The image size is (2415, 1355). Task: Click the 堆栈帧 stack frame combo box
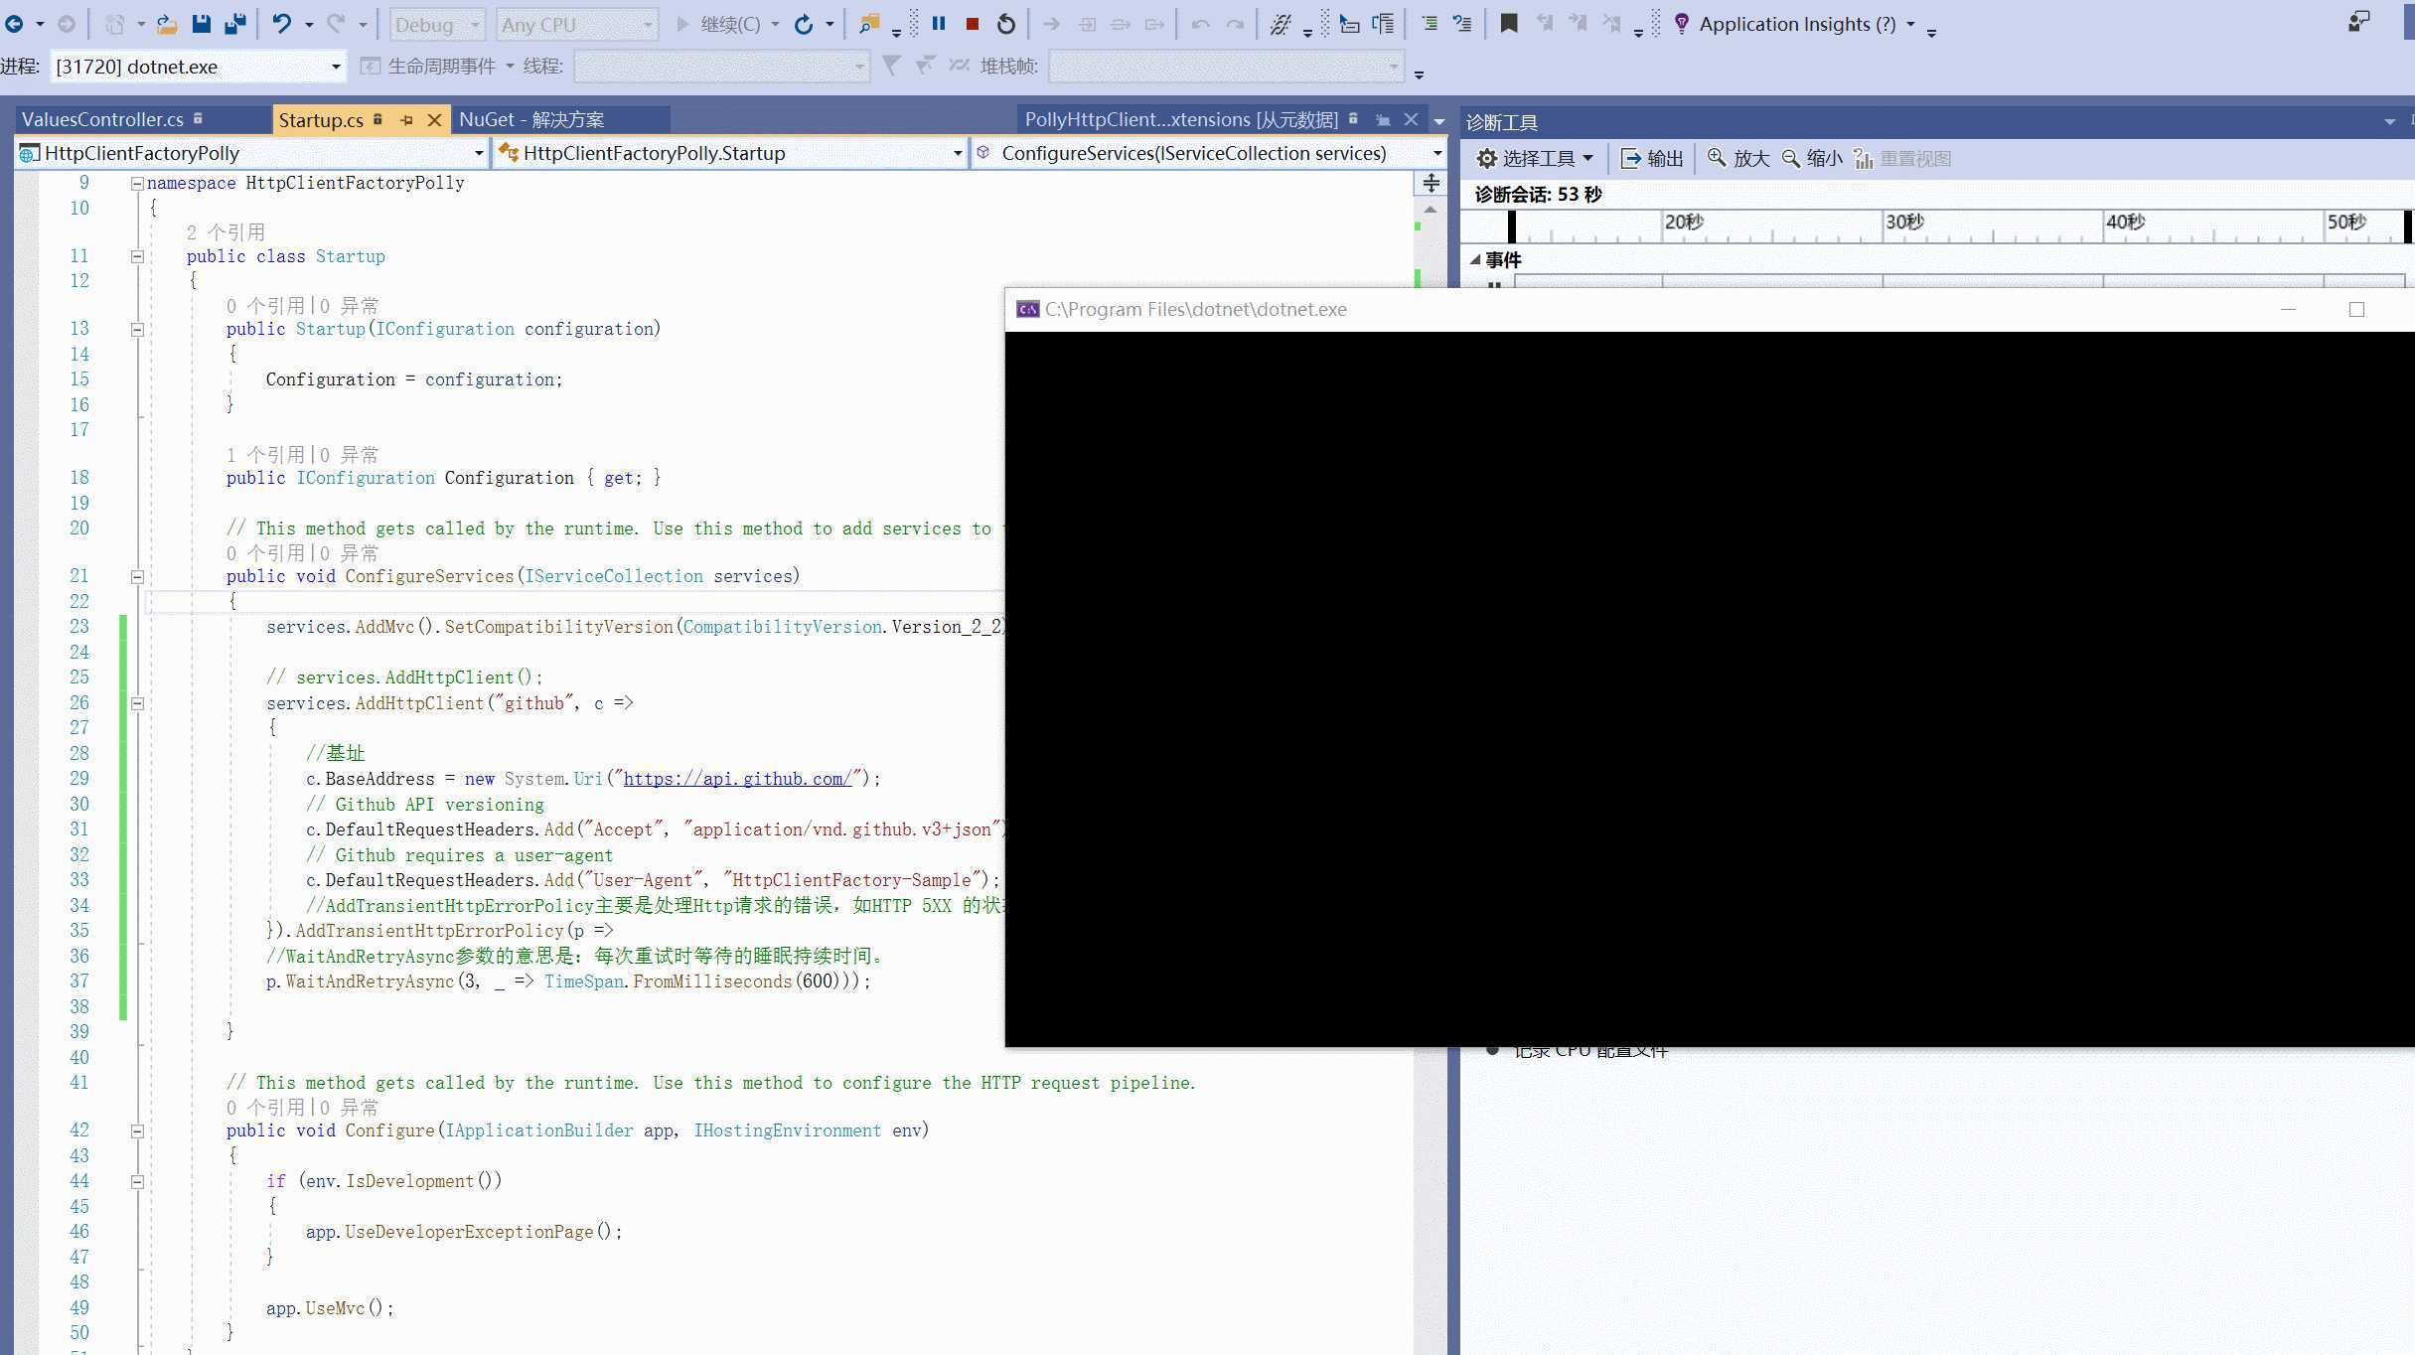coord(1226,67)
